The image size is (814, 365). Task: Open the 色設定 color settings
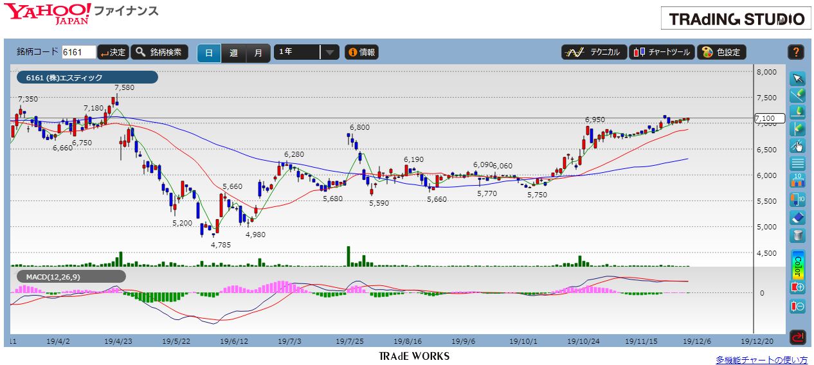click(x=721, y=53)
